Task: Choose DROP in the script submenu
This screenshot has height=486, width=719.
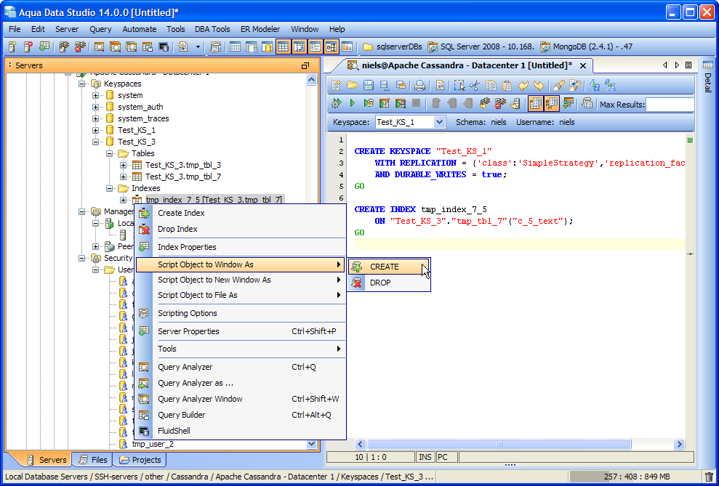Action: [x=389, y=283]
